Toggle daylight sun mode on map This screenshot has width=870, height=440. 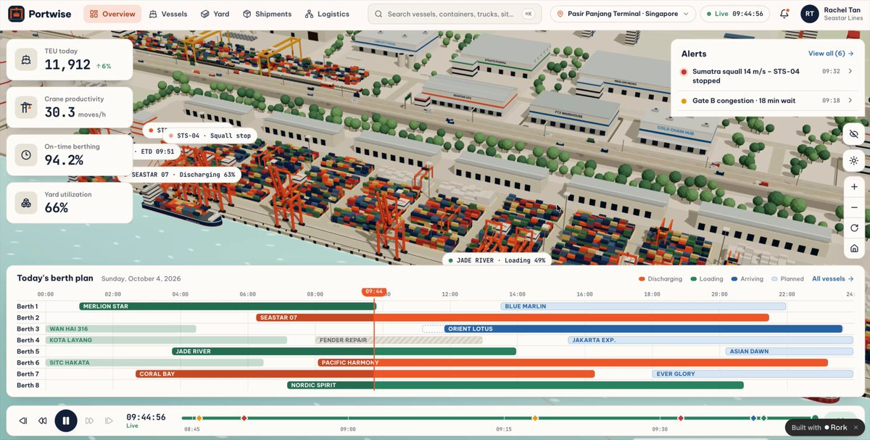(854, 160)
